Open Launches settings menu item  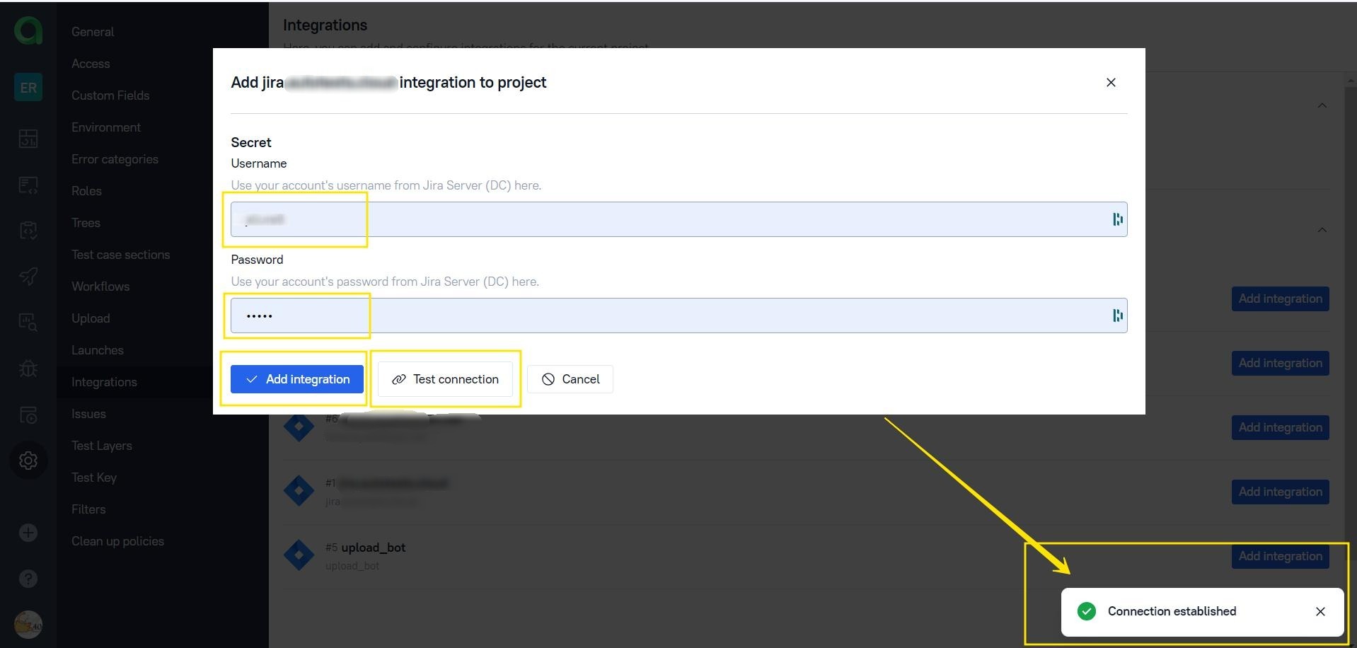98,350
